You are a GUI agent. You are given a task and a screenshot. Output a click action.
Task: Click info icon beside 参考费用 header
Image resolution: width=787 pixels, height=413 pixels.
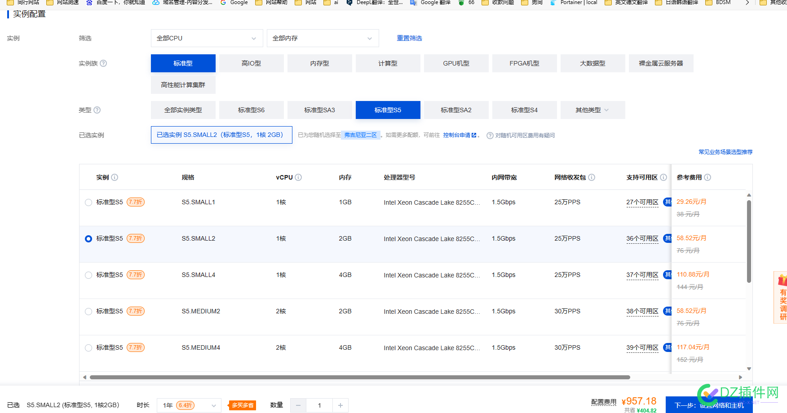(707, 177)
